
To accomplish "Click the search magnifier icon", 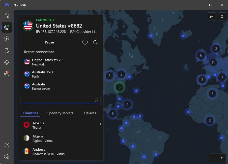I will 97,100.
